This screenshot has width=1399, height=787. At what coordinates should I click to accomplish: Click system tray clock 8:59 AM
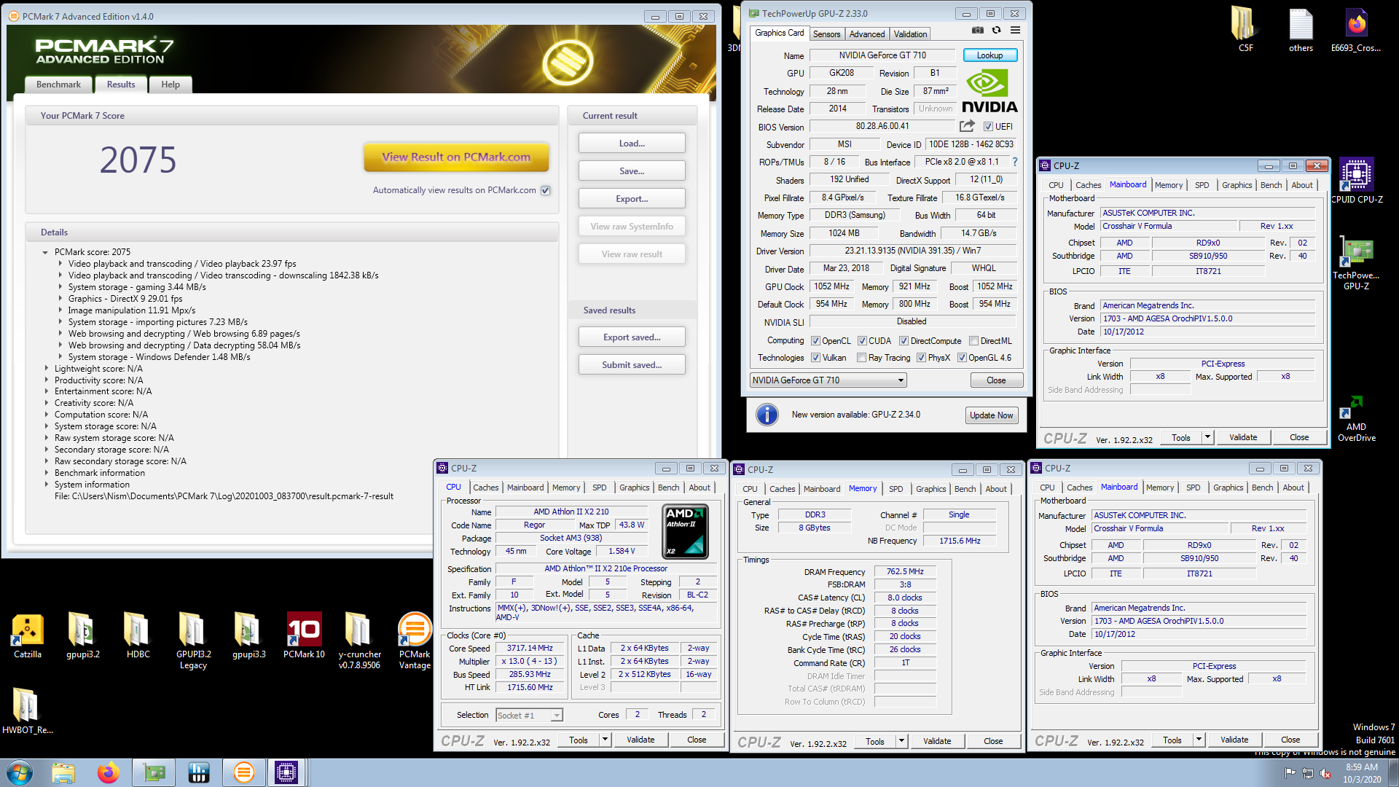pyautogui.click(x=1361, y=767)
